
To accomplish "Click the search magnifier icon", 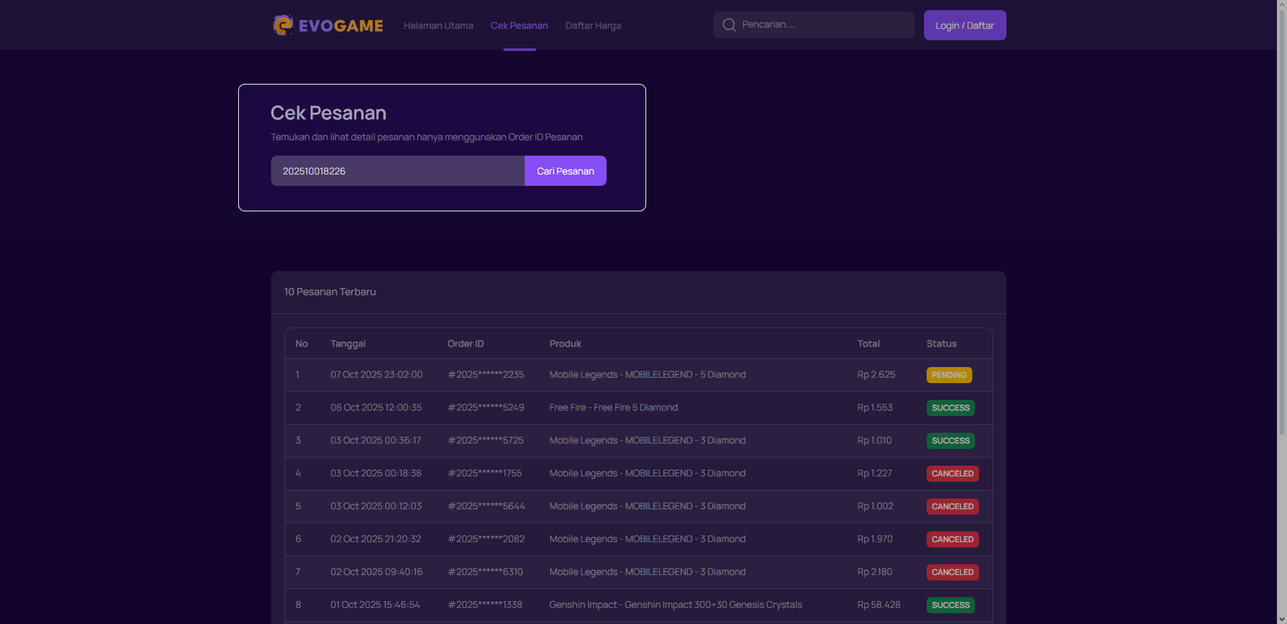I will [729, 25].
